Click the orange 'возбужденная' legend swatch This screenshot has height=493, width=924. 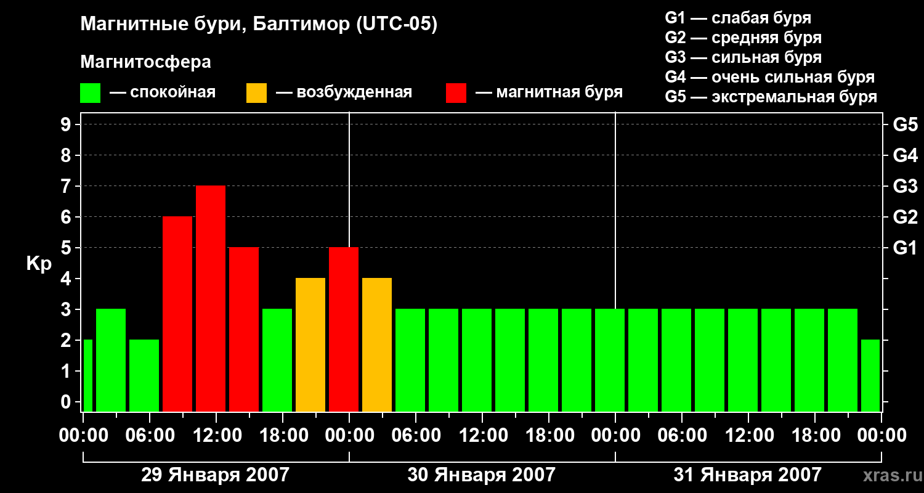(x=256, y=93)
